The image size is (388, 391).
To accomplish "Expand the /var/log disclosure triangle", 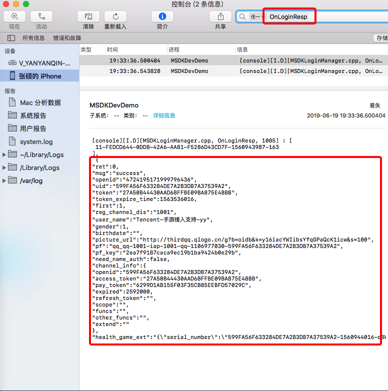I will pyautogui.click(x=4, y=180).
